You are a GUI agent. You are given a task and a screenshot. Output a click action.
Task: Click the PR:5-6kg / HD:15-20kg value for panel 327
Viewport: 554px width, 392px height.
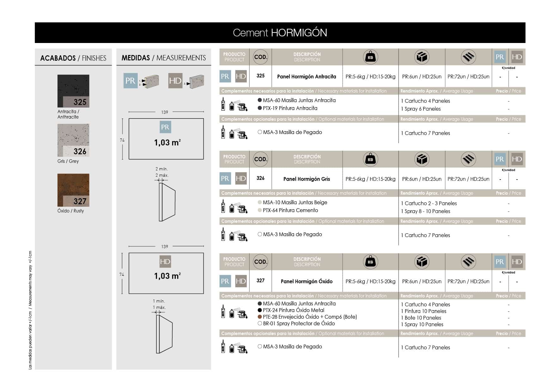click(370, 281)
